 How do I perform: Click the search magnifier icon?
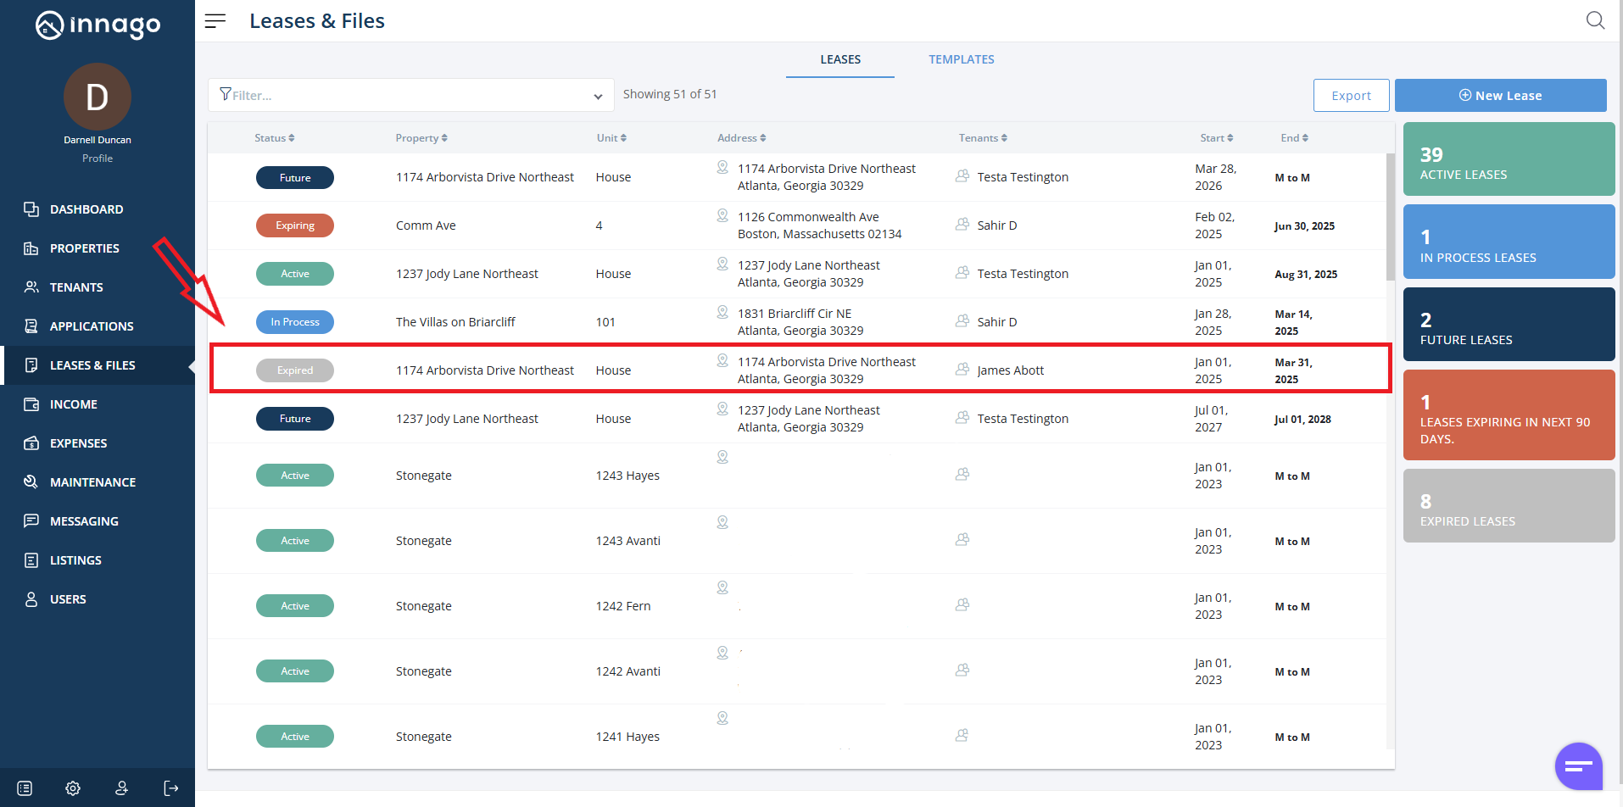(x=1595, y=20)
